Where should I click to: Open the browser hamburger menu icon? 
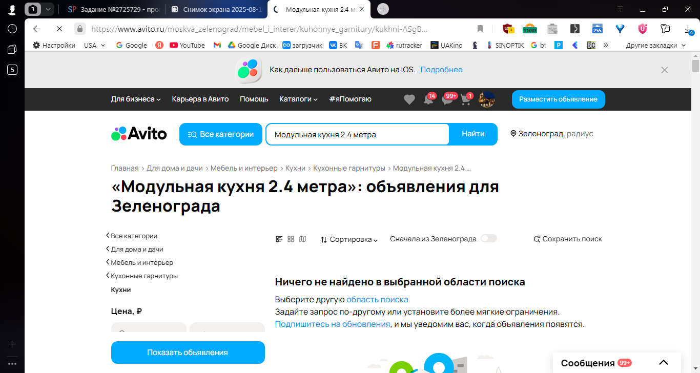pyautogui.click(x=620, y=9)
